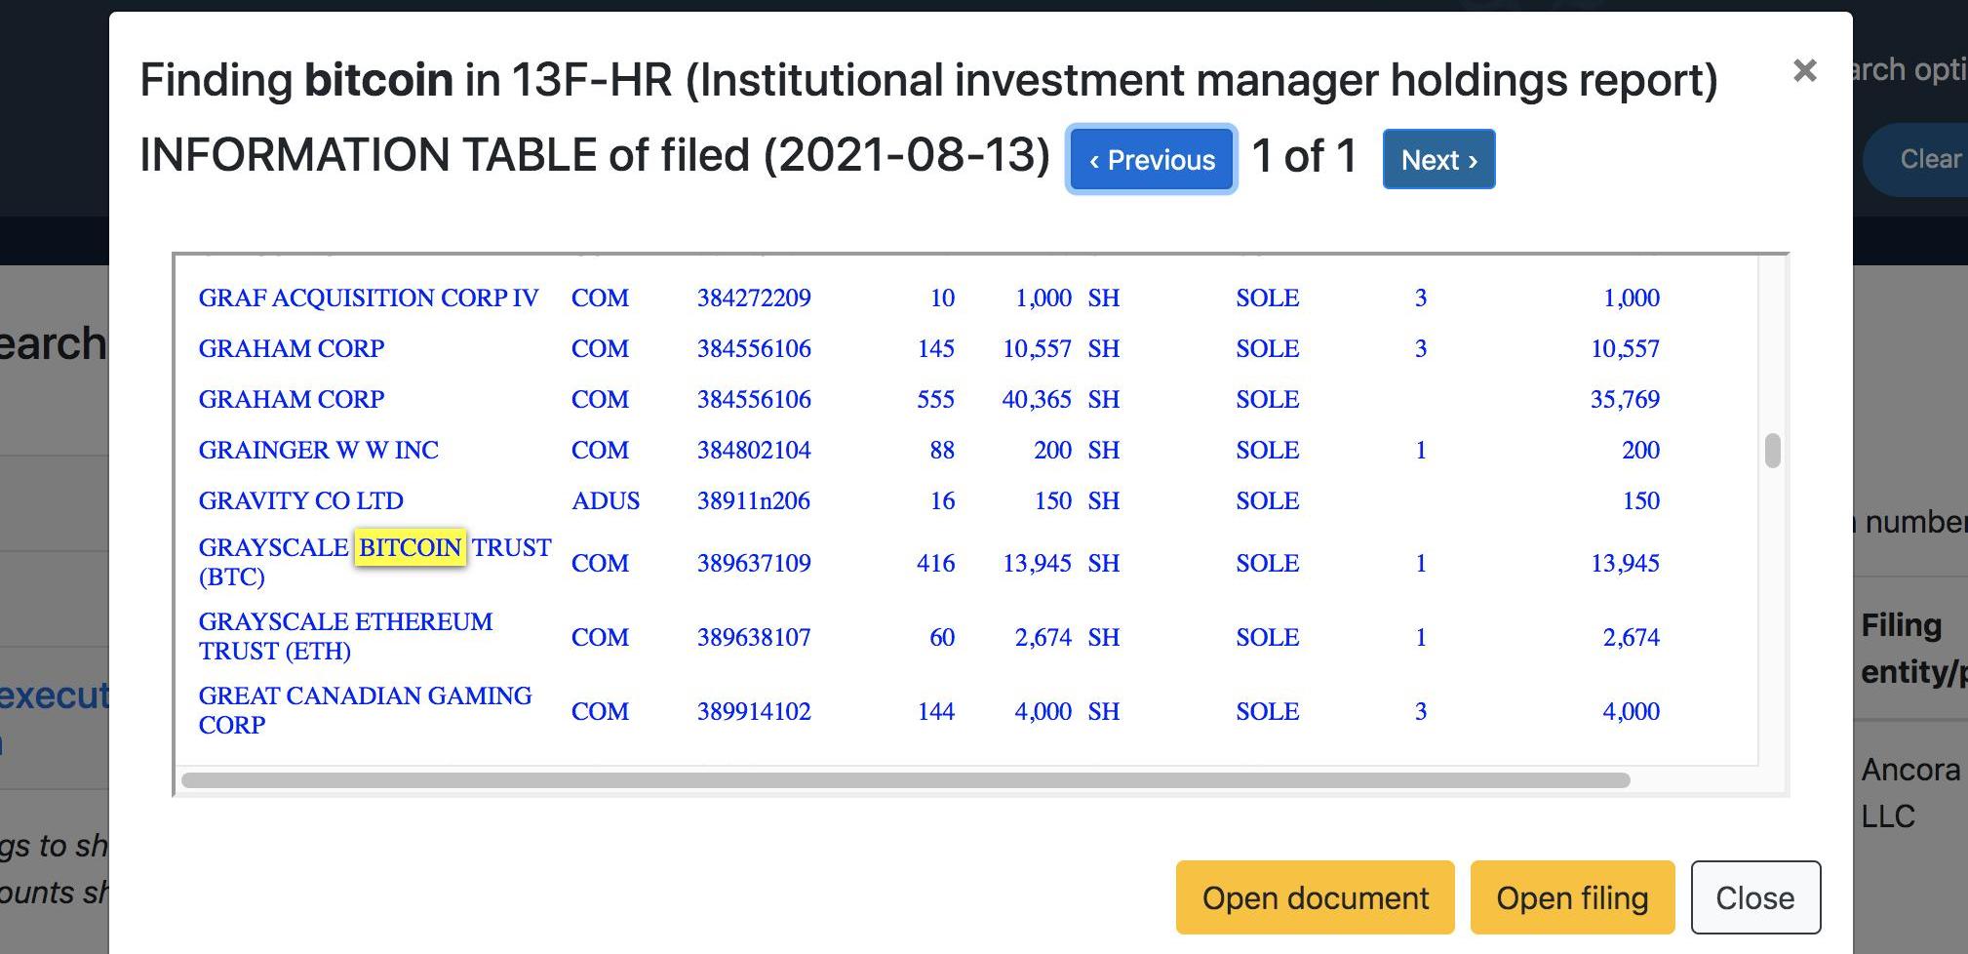Click the table's vertical scrollbar thumb
This screenshot has width=1968, height=954.
(x=1773, y=451)
